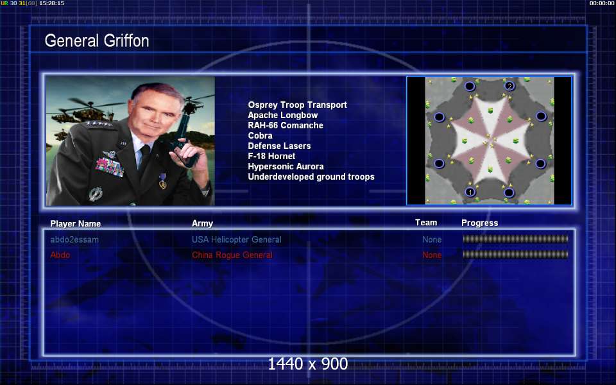Click the Hypersonic Aurora line
The width and height of the screenshot is (616, 385).
(x=286, y=166)
